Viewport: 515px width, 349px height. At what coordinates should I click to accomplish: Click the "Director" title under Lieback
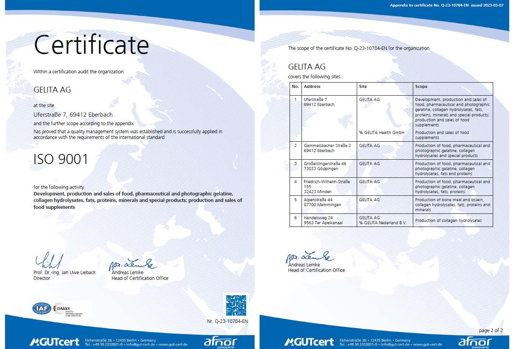(41, 278)
